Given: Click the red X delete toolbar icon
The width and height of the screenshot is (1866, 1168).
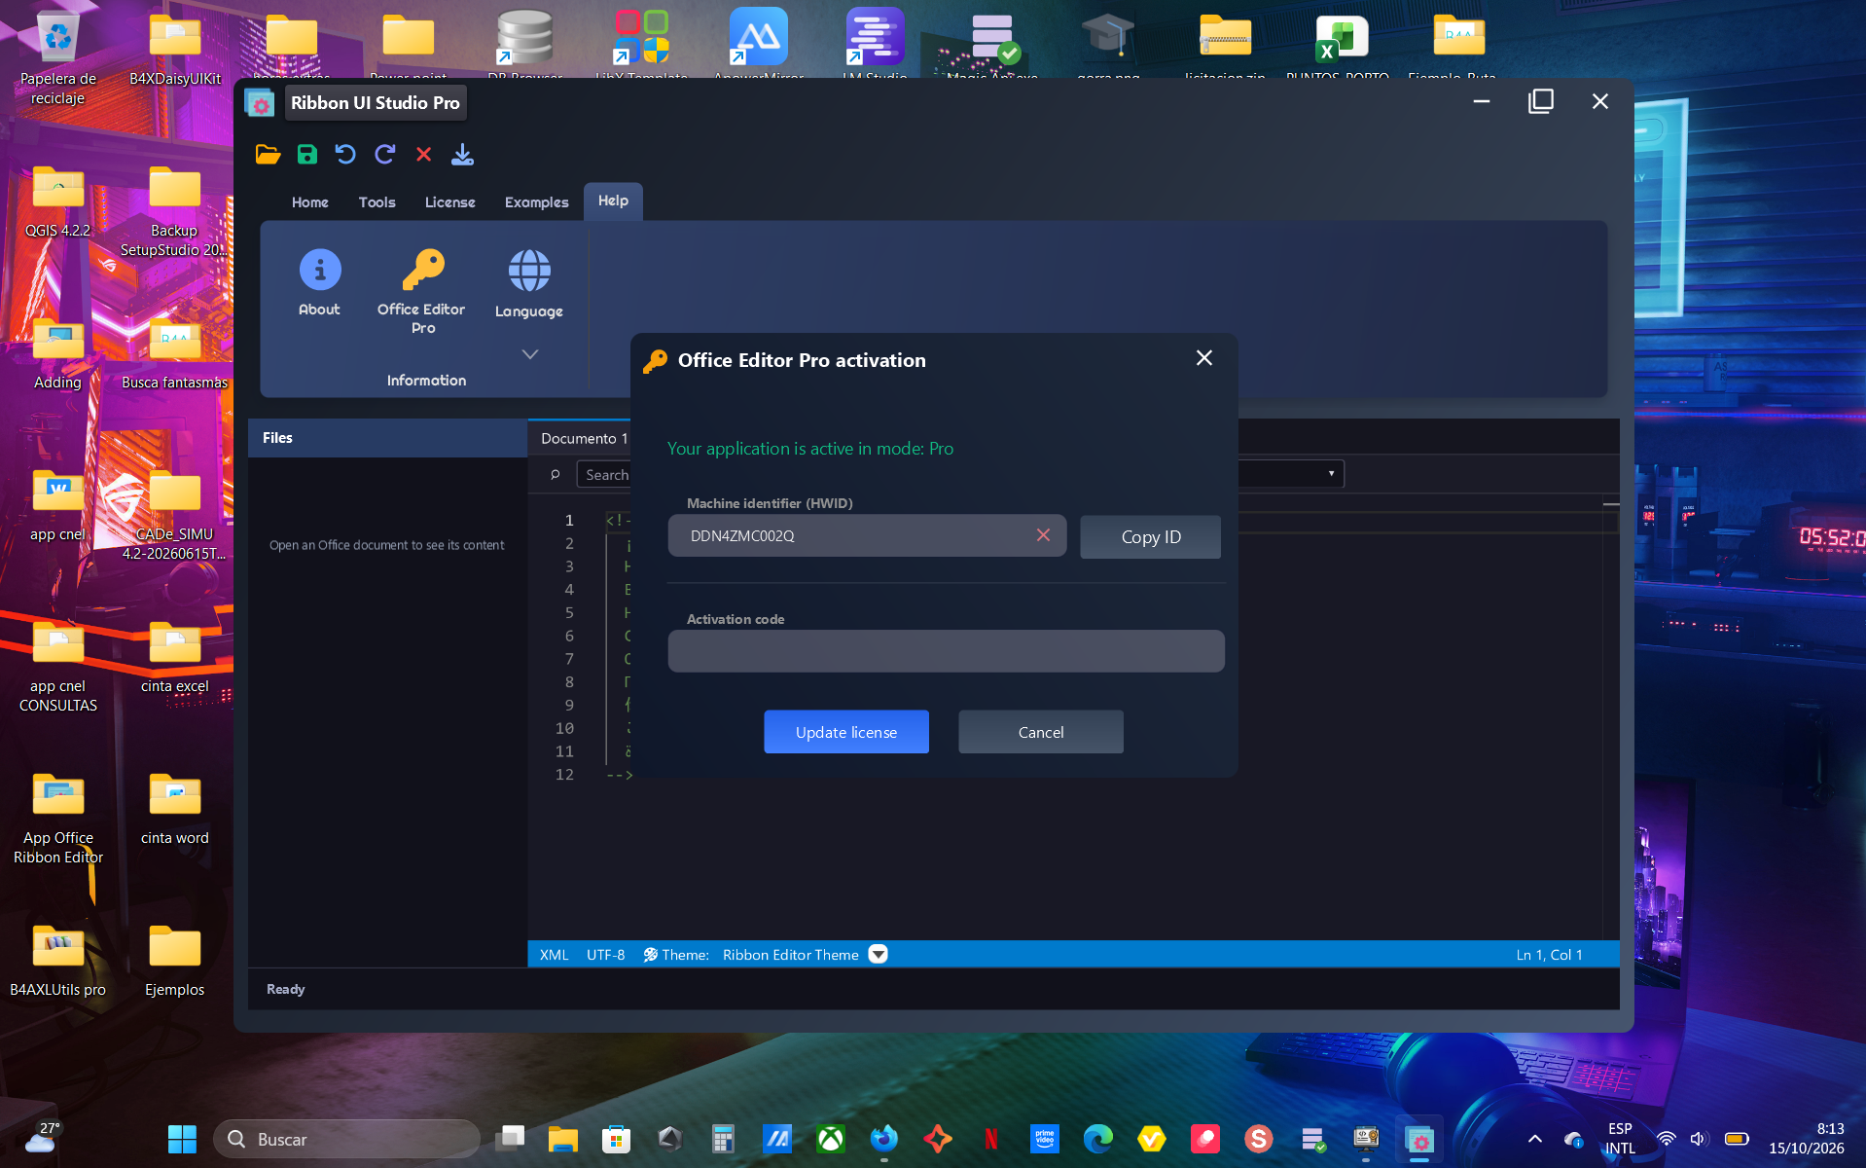Looking at the screenshot, I should [423, 154].
